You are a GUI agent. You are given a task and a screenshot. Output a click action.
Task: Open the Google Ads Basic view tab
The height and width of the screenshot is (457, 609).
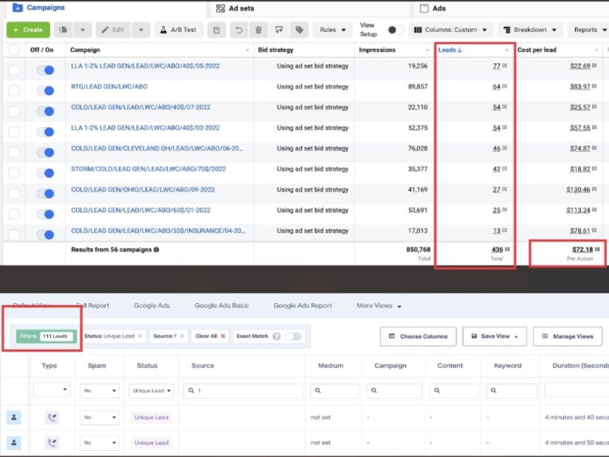[222, 306]
